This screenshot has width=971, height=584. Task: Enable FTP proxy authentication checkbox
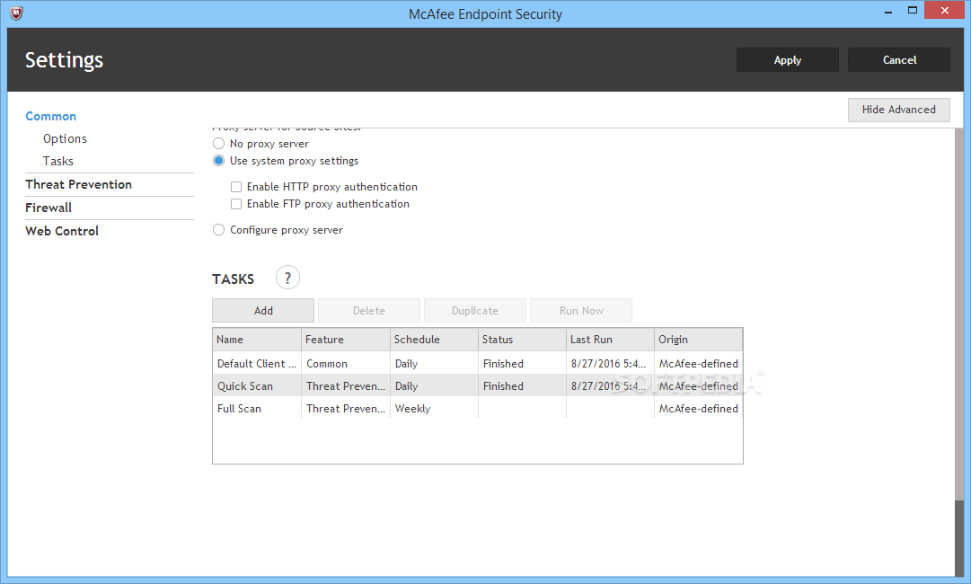pos(236,204)
